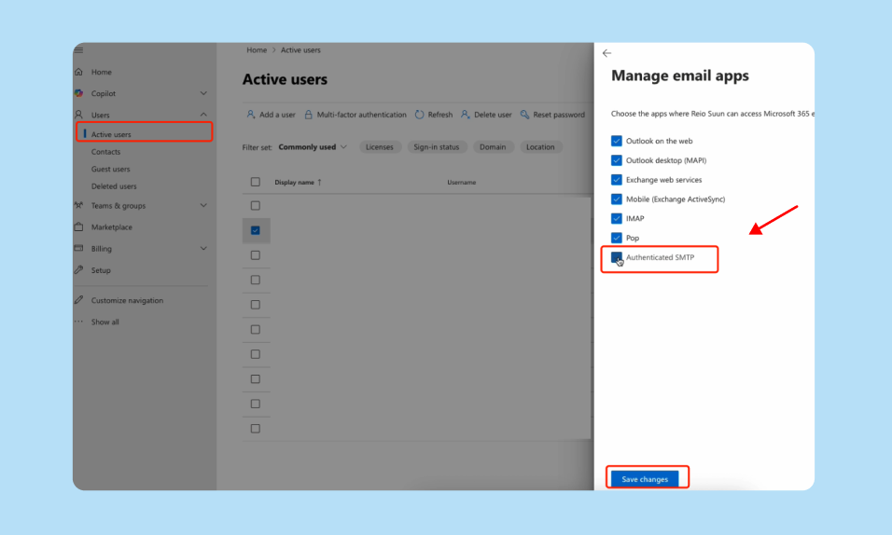
Task: Expand the Billing section chevron
Action: click(203, 249)
